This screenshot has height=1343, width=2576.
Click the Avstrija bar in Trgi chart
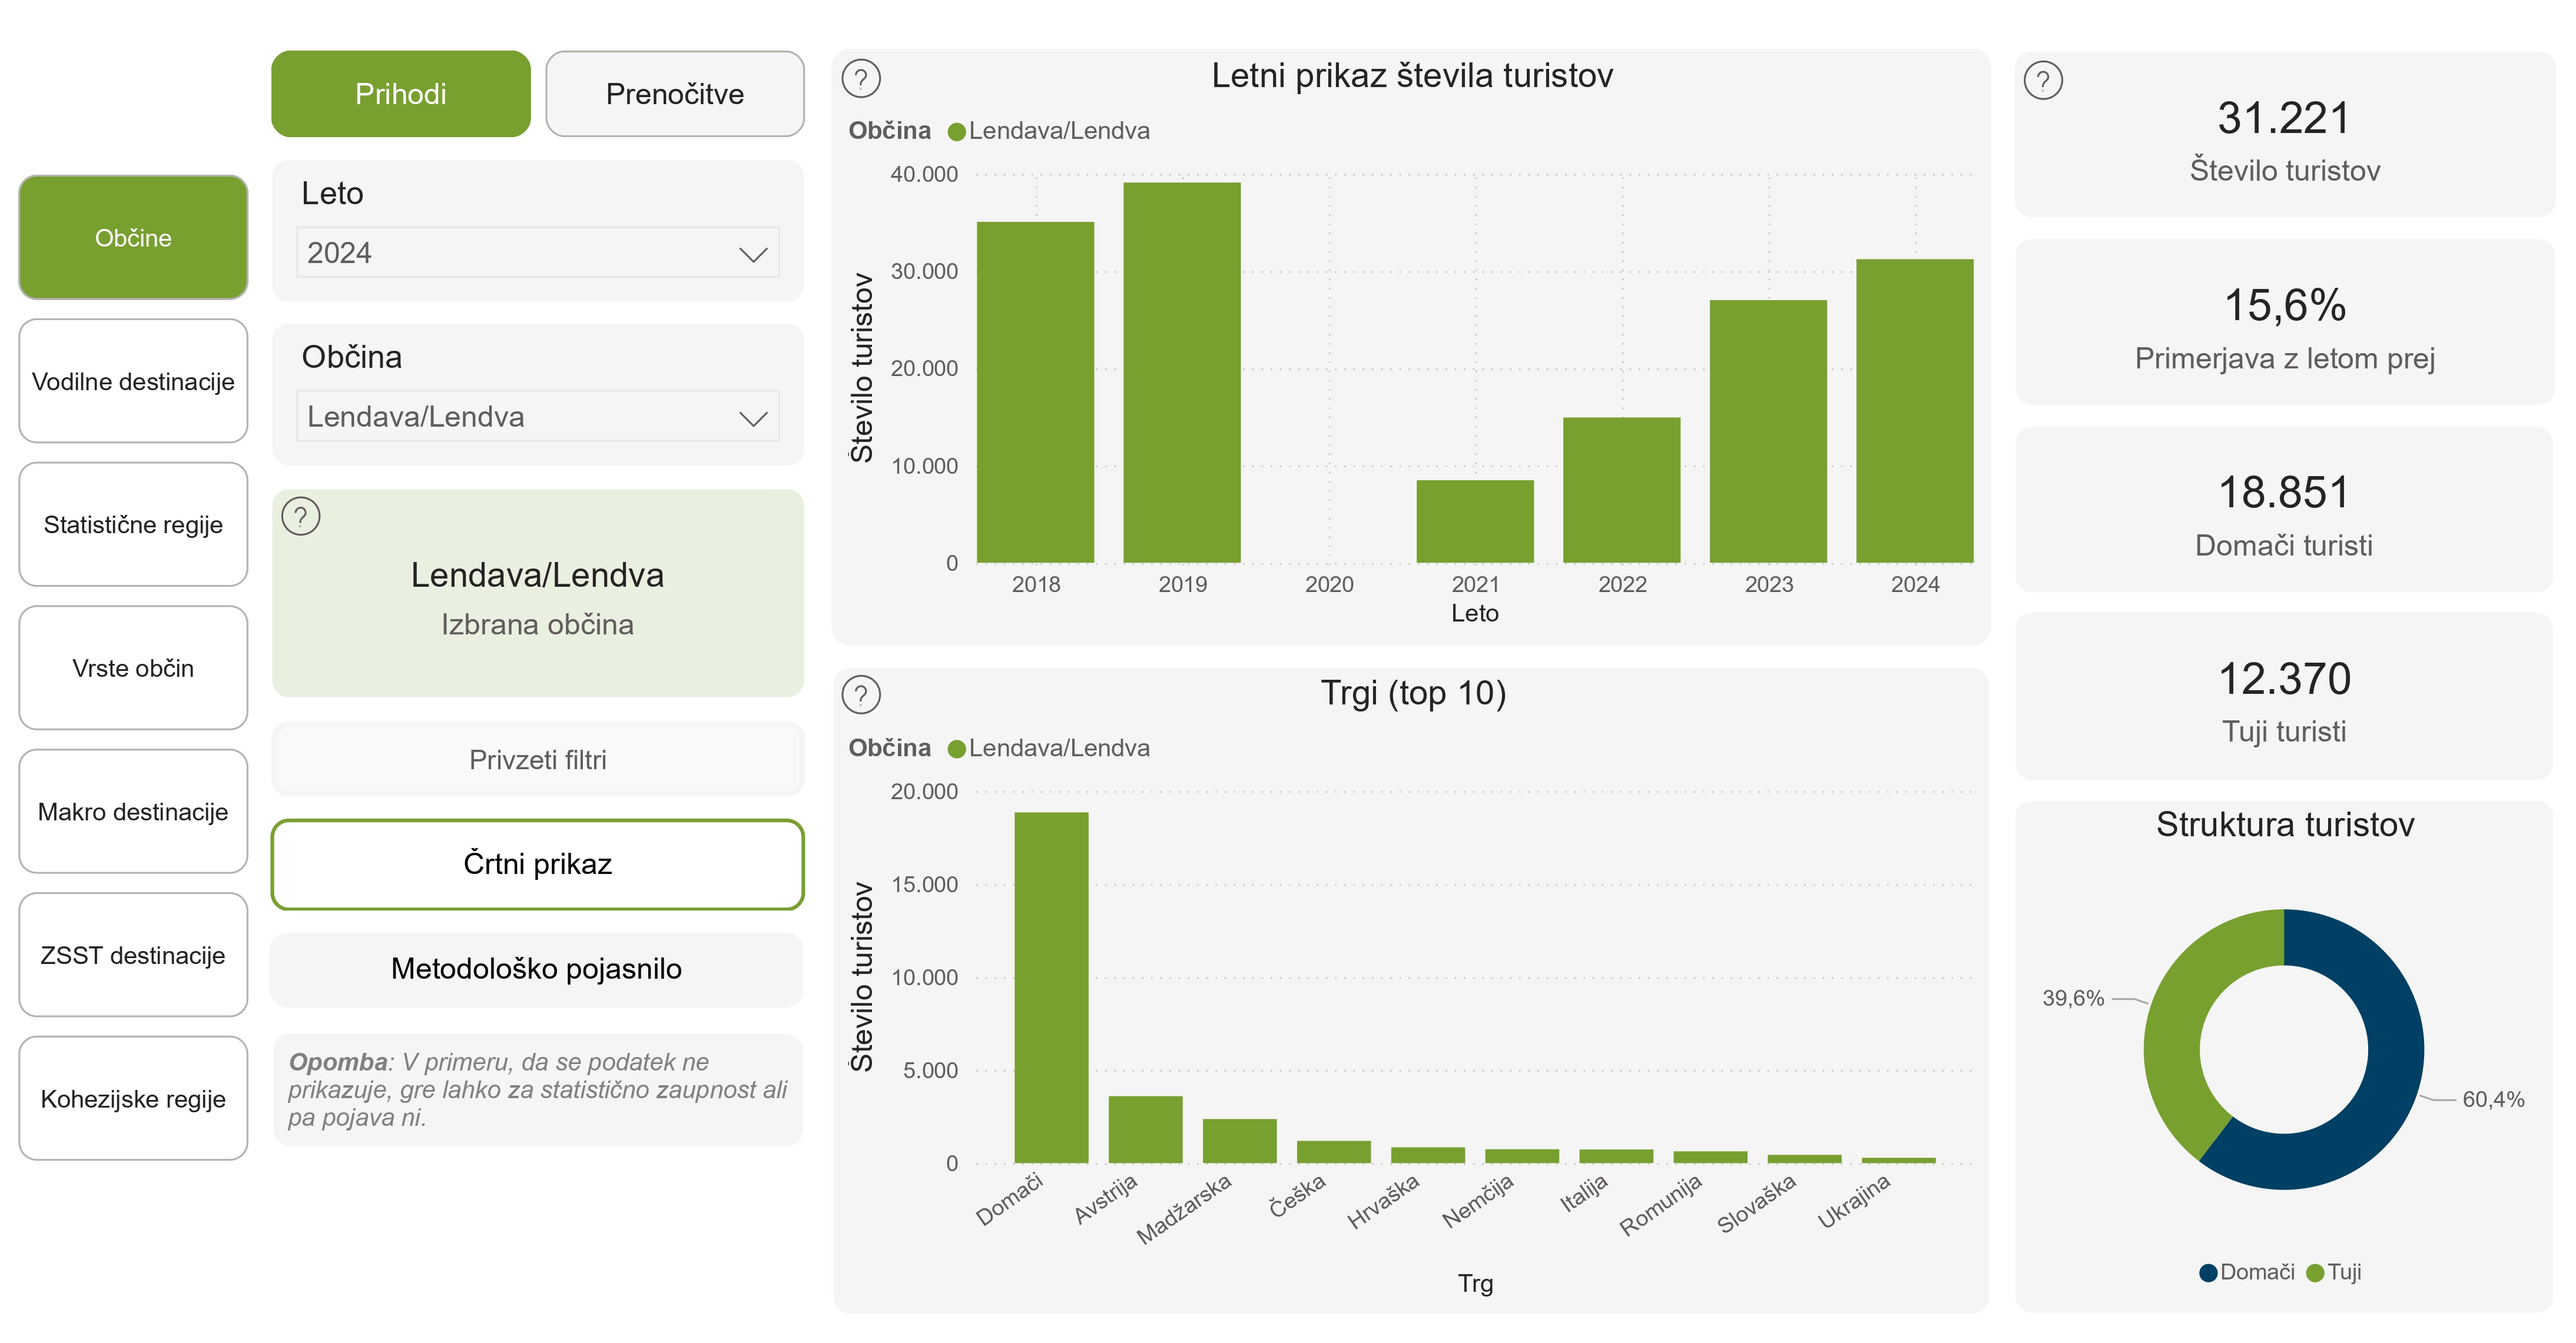tap(1145, 1129)
